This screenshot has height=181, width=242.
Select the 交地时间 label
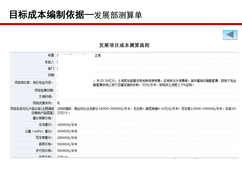(x=46, y=97)
